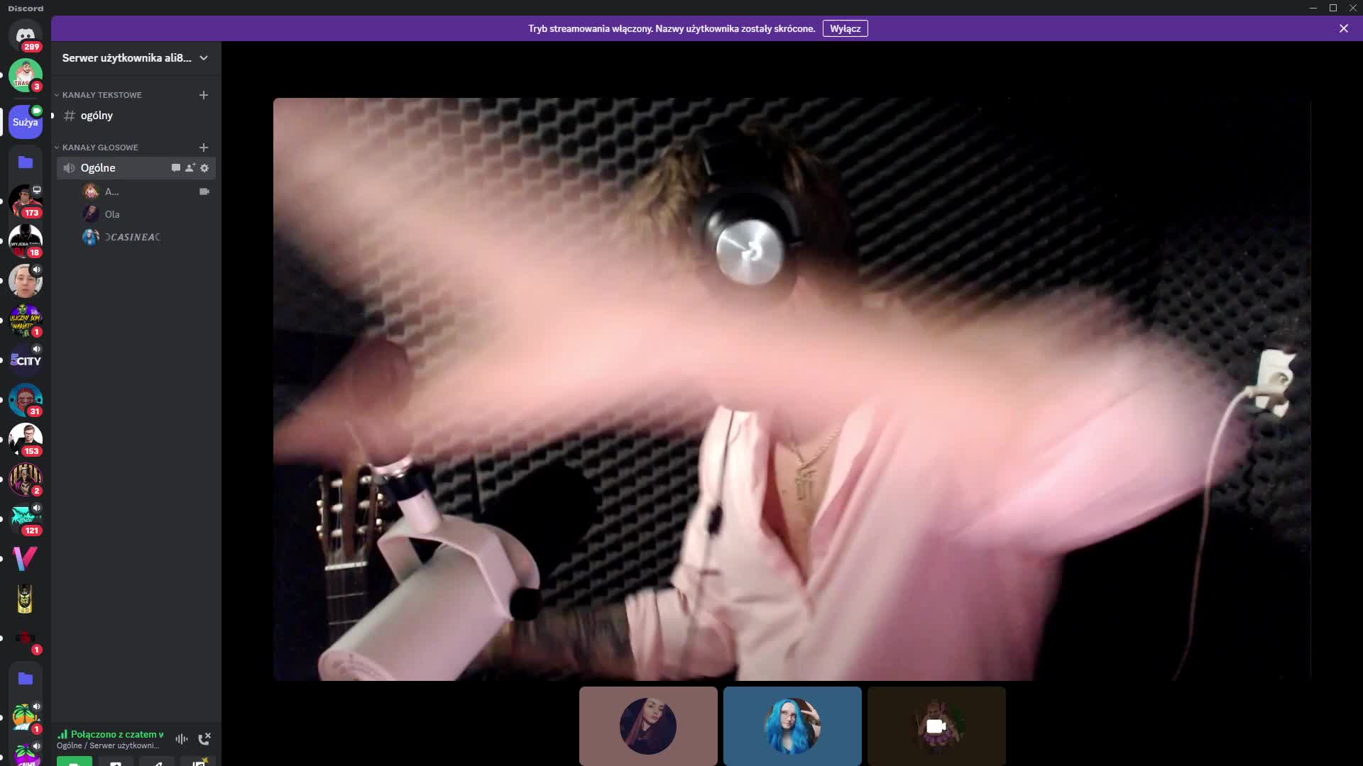Image resolution: width=1363 pixels, height=766 pixels.
Task: Add new voice channel with plus
Action: tap(204, 148)
